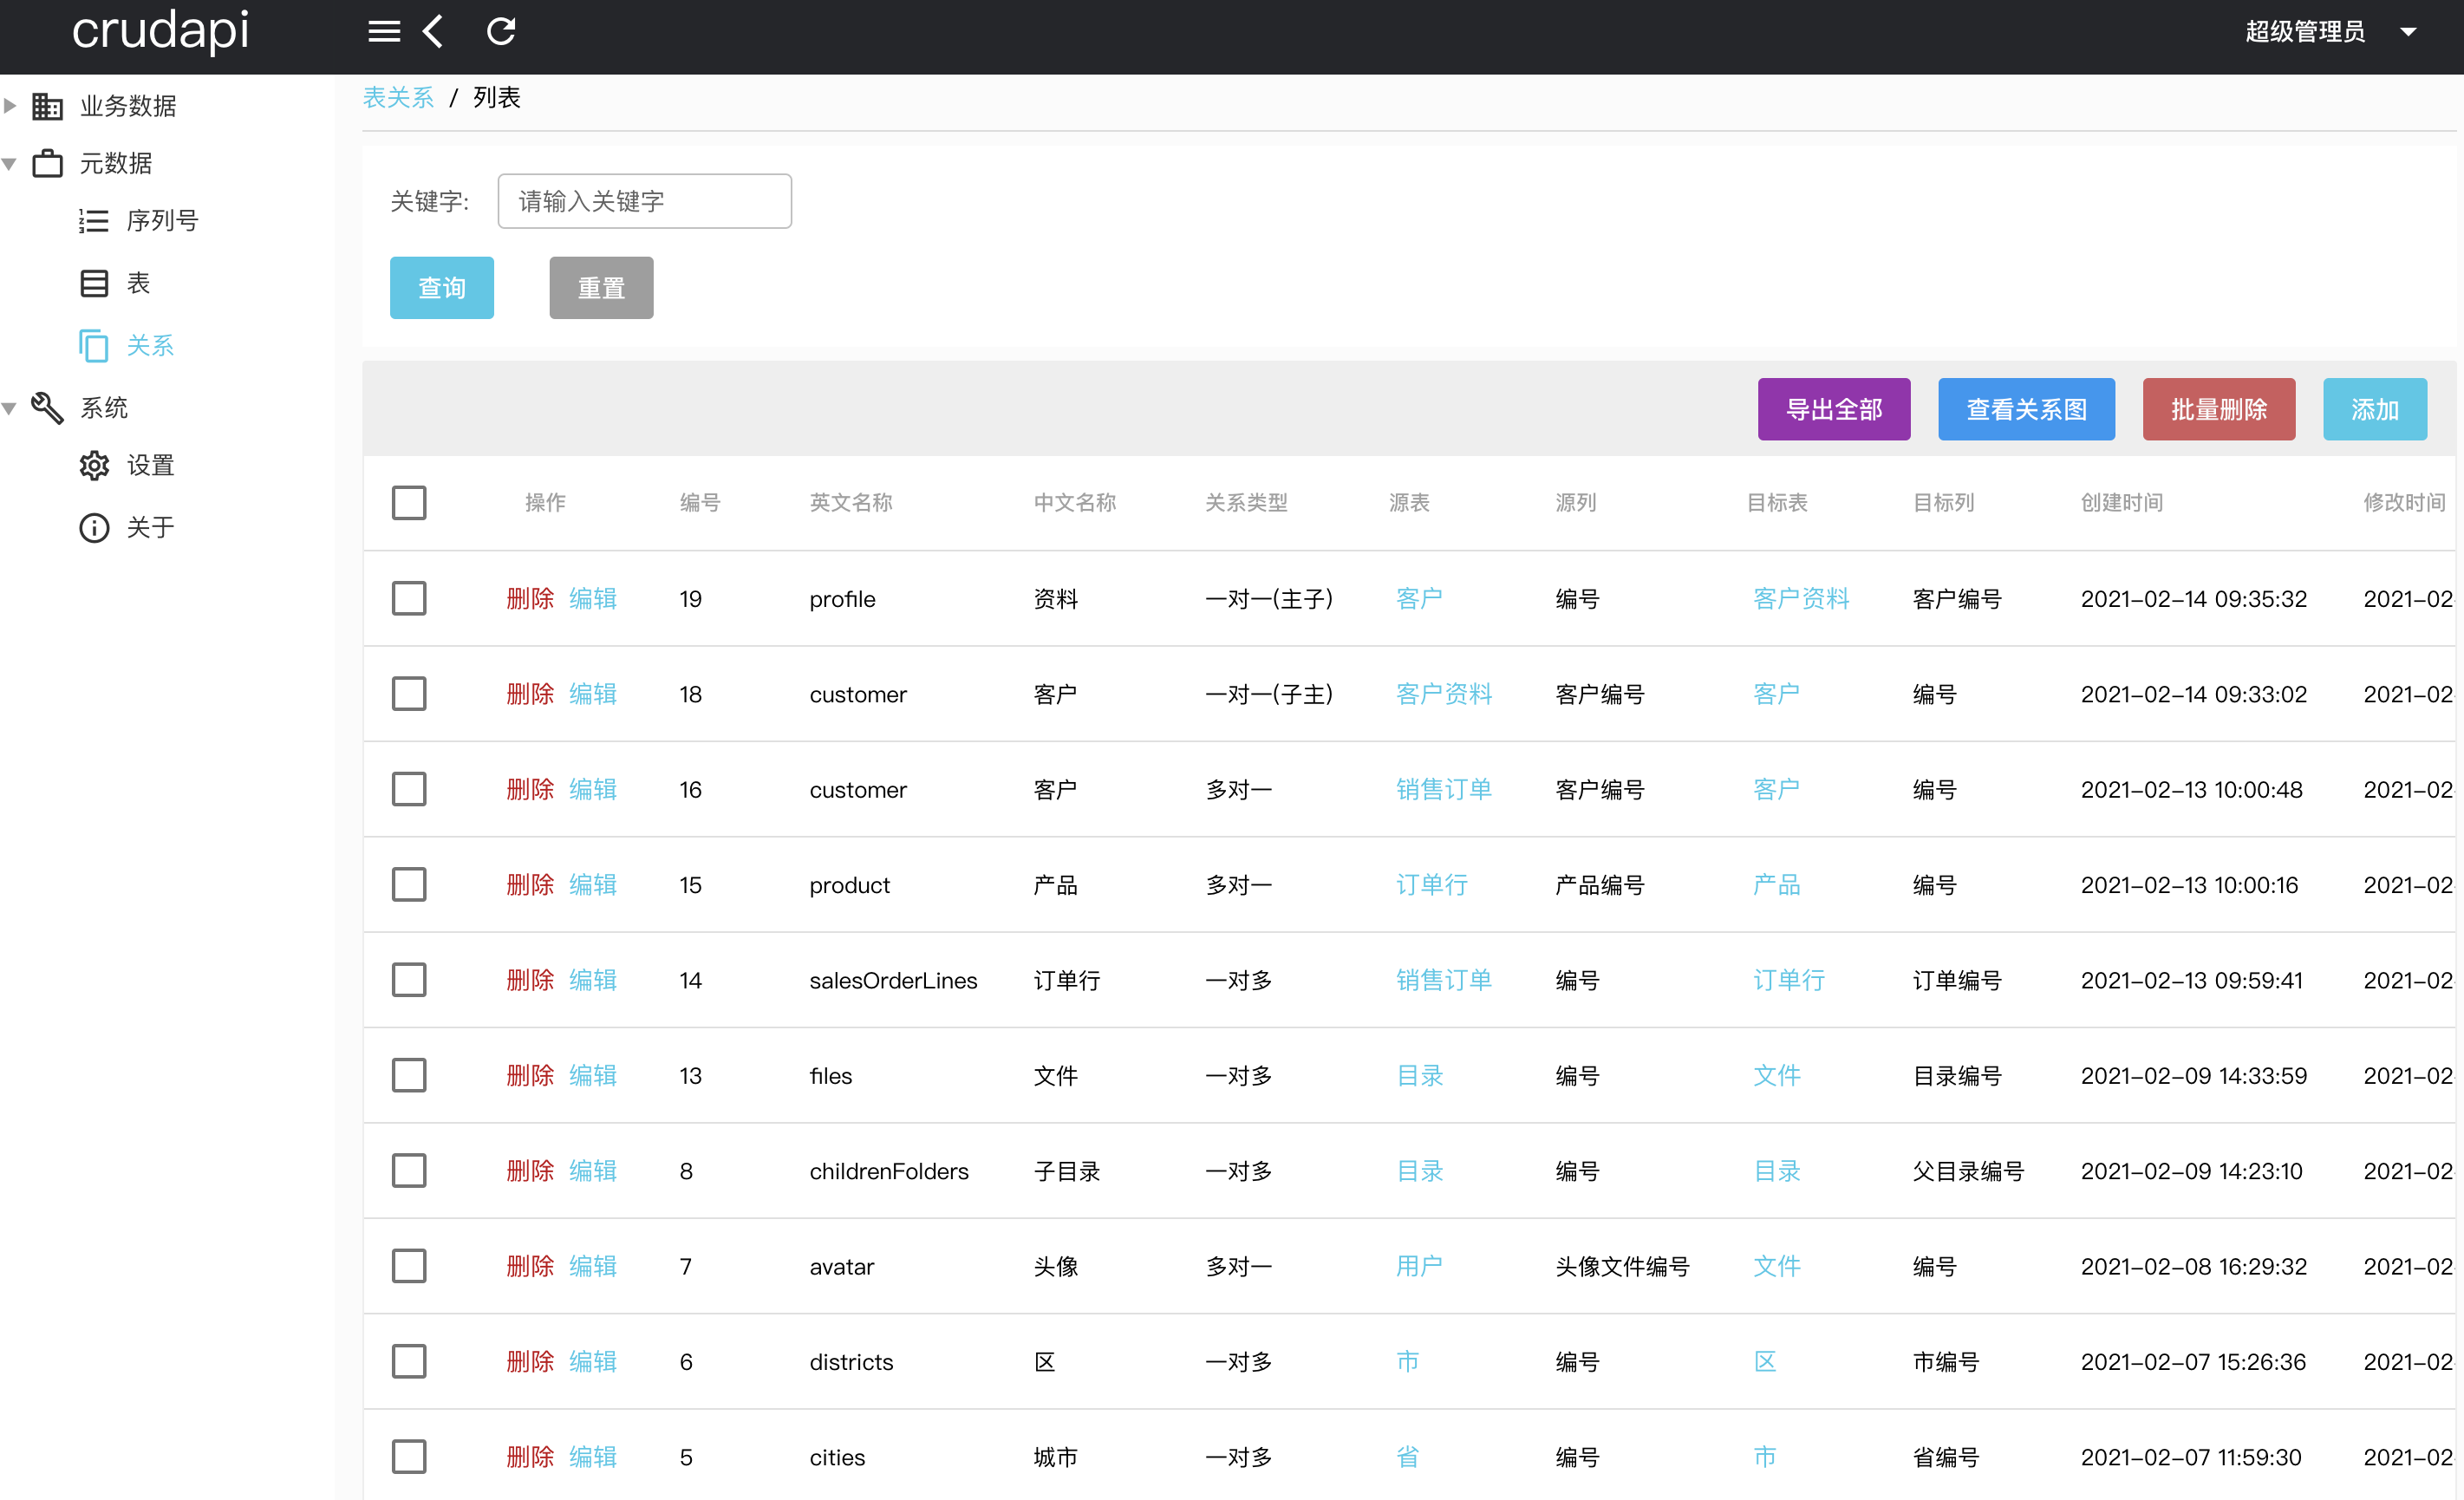Viewport: 2464px width, 1500px height.
Task: Click the 查询 search button
Action: (x=441, y=287)
